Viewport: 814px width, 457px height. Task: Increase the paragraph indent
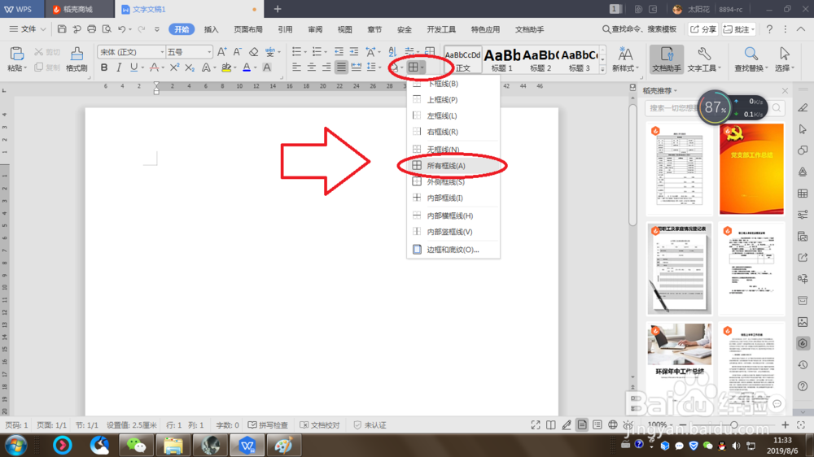tap(354, 51)
